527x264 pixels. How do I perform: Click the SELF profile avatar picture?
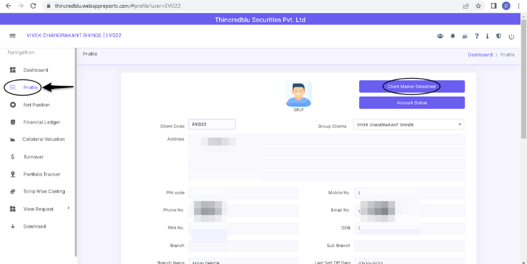pyautogui.click(x=298, y=94)
